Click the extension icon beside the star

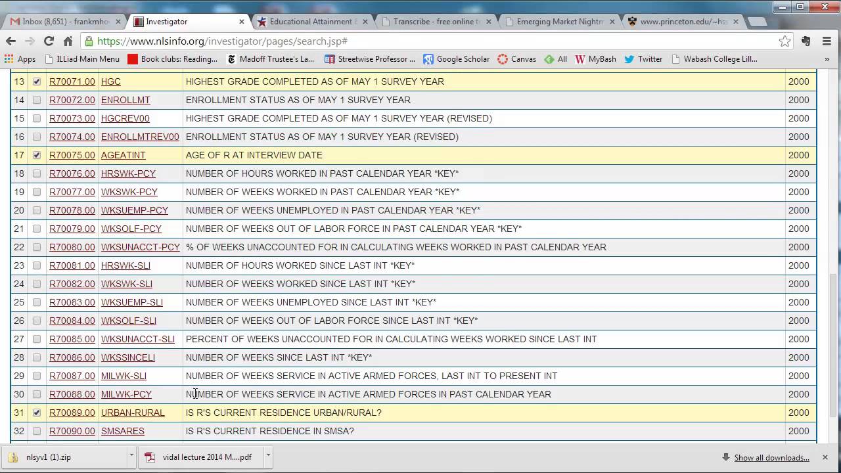[x=806, y=41]
